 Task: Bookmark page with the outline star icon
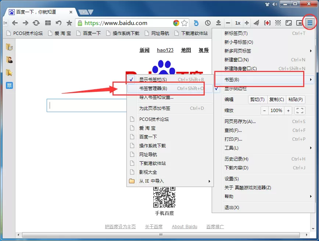[x=184, y=23]
